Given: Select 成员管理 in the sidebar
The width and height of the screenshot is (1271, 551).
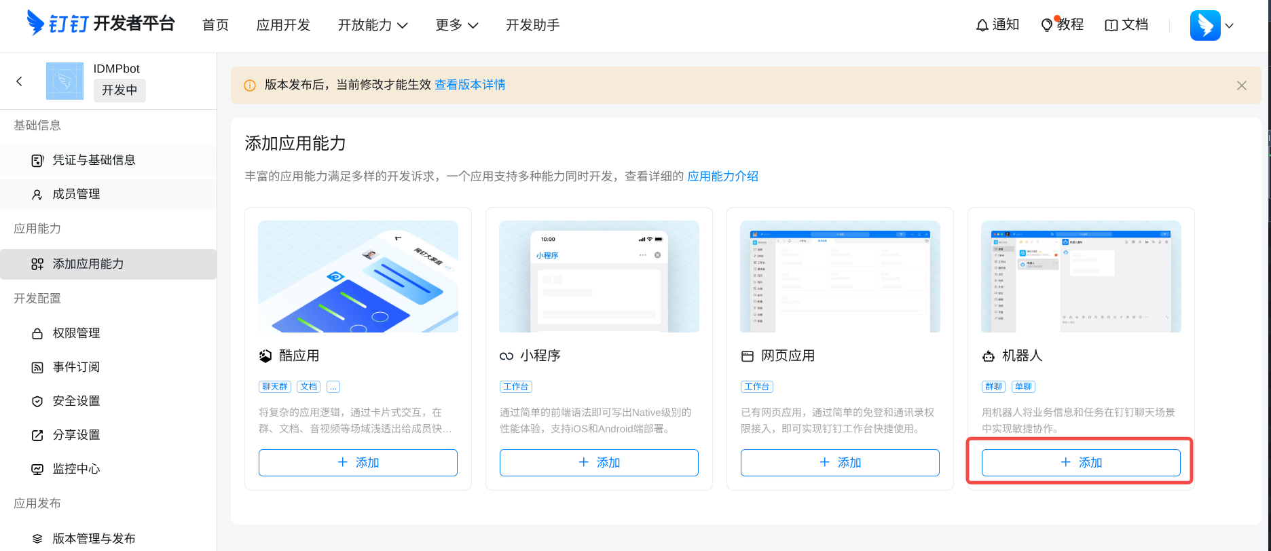Looking at the screenshot, I should pyautogui.click(x=109, y=194).
